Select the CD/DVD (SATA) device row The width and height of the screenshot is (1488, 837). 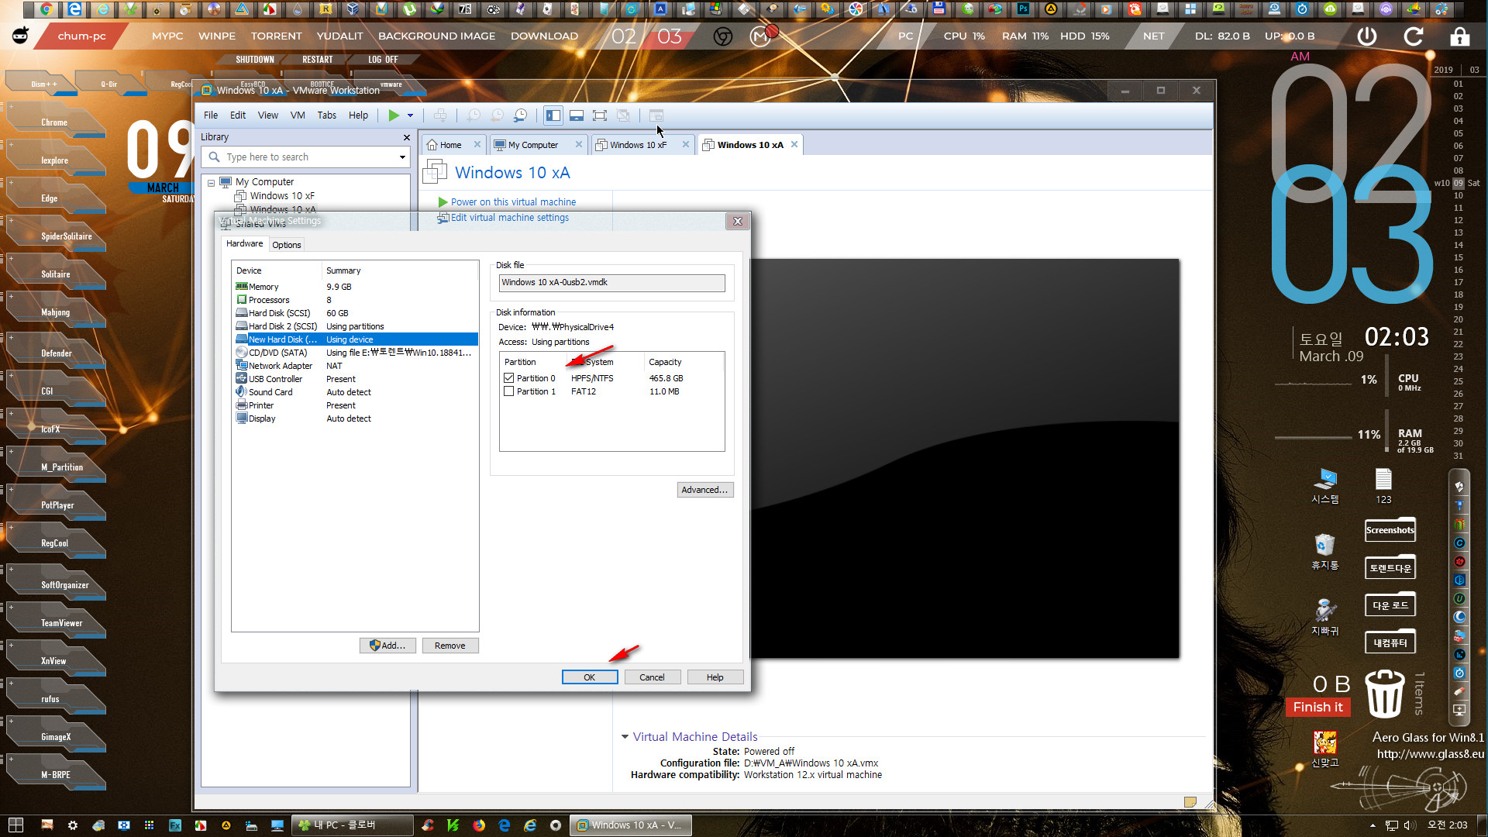tap(355, 353)
